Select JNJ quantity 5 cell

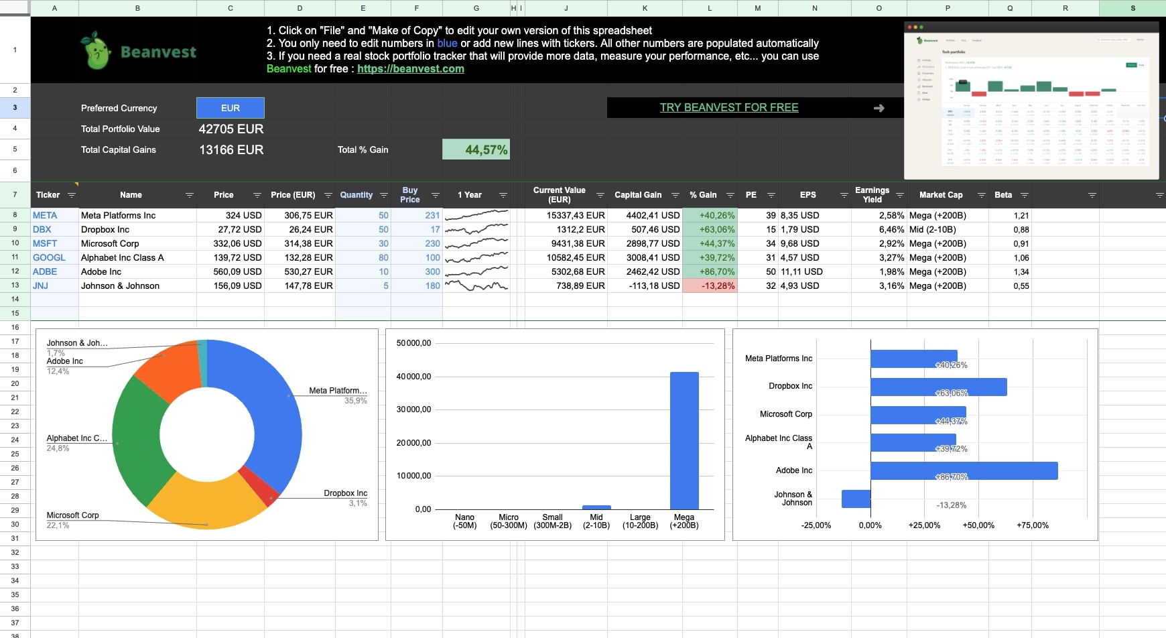tap(363, 285)
